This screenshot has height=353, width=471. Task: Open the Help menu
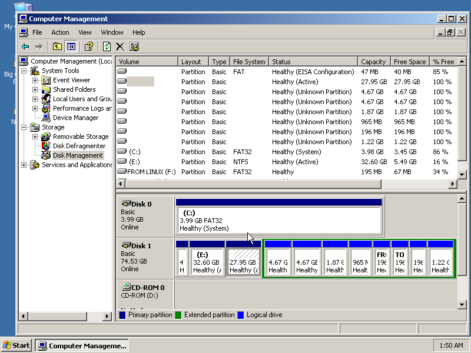[x=139, y=32]
